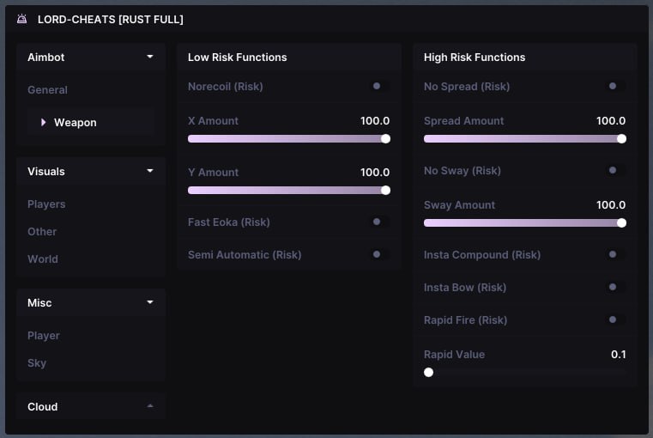Toggle the Norecoil (Risk) switch

[378, 86]
